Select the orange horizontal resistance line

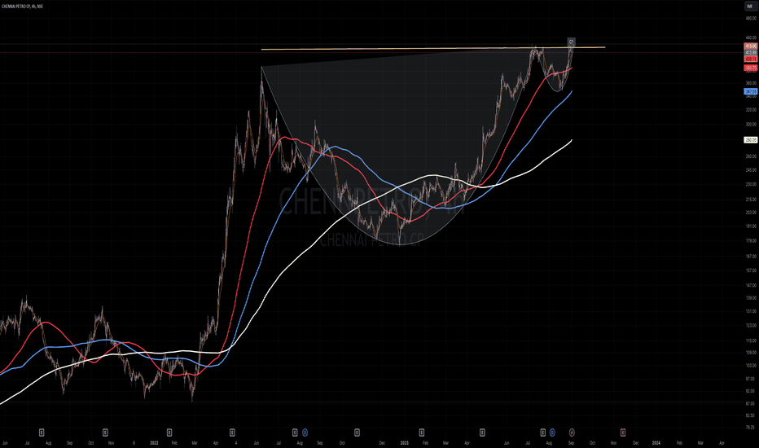[433, 48]
